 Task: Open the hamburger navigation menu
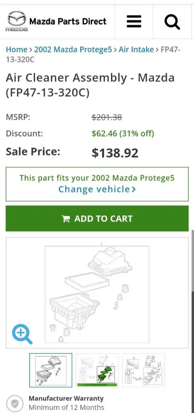click(x=134, y=22)
